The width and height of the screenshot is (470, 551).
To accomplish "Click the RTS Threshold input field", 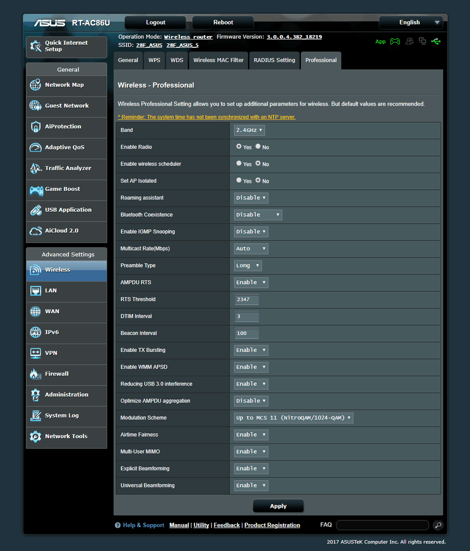I will click(246, 299).
